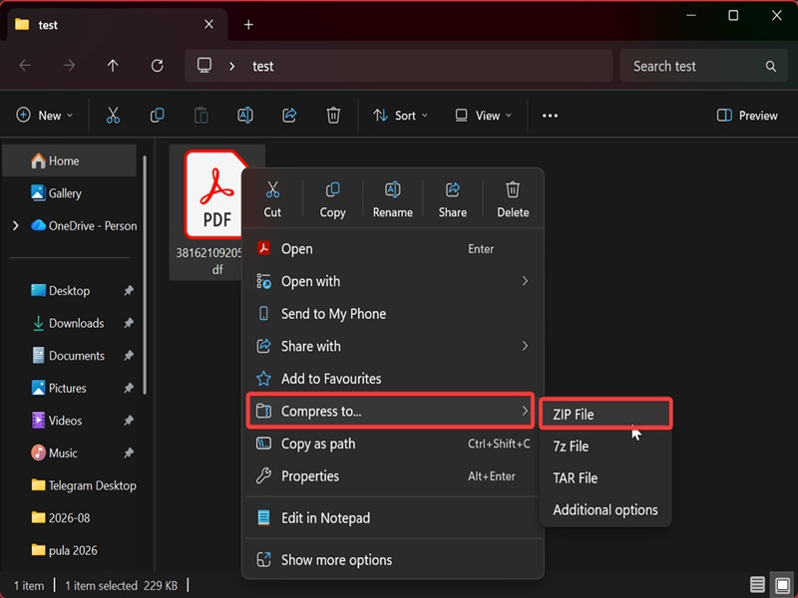This screenshot has width=798, height=598.
Task: Open the Sort dropdown
Action: pos(400,116)
